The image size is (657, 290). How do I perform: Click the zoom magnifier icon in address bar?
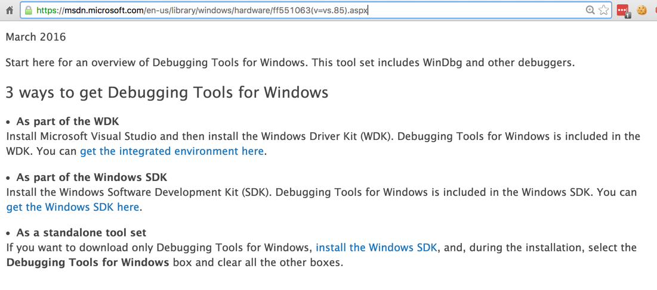(x=590, y=10)
